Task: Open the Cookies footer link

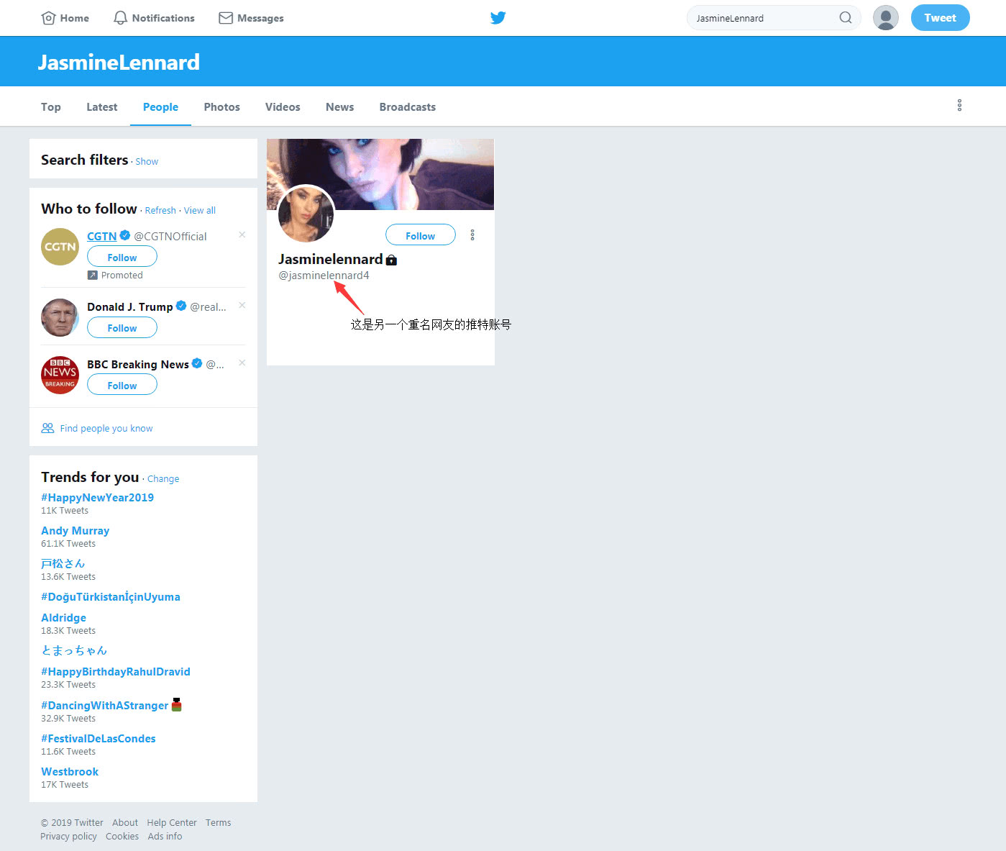Action: coord(122,837)
